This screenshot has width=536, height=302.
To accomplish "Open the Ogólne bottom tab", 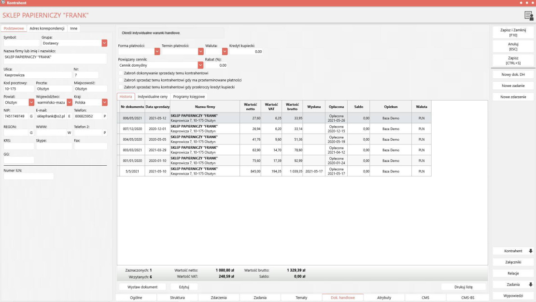I will click(x=136, y=298).
